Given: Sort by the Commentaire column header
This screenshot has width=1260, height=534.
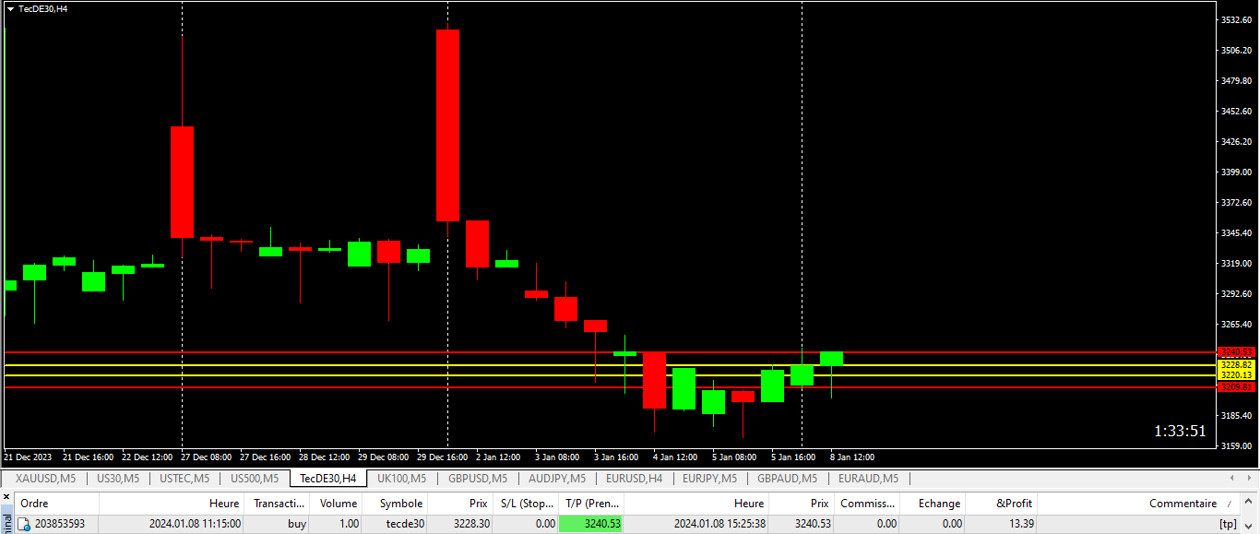Looking at the screenshot, I should click(x=1183, y=504).
